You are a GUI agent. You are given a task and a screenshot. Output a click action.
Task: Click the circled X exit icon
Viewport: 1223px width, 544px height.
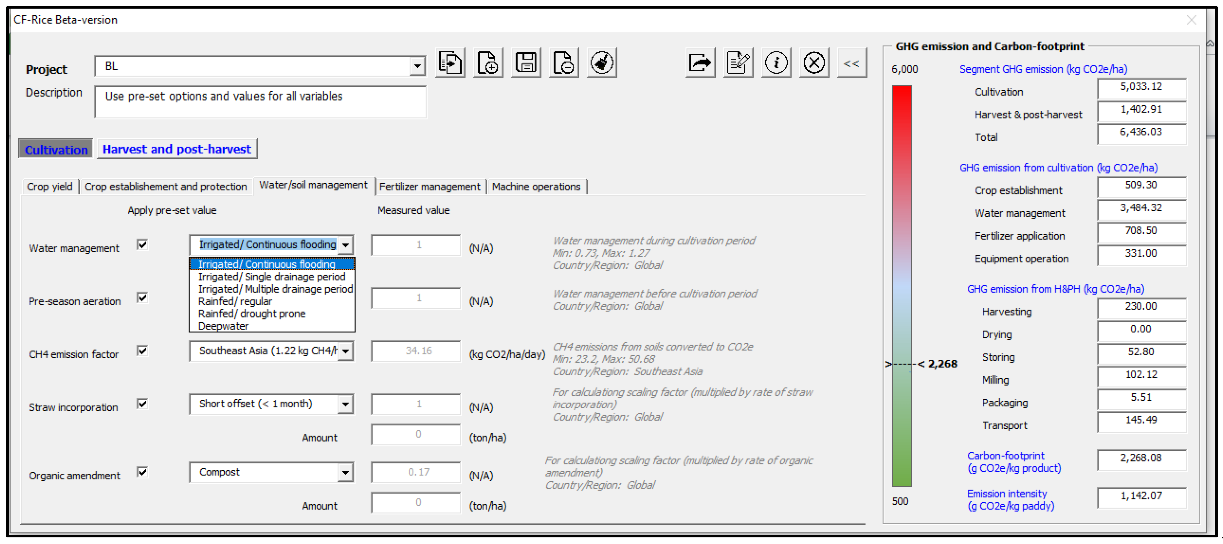click(x=814, y=63)
